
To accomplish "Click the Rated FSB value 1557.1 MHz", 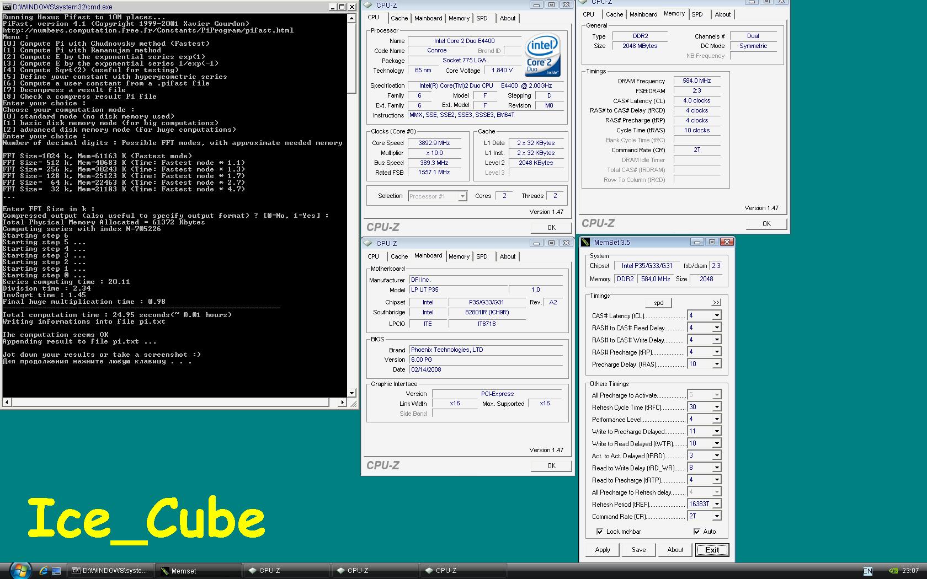I will [434, 173].
